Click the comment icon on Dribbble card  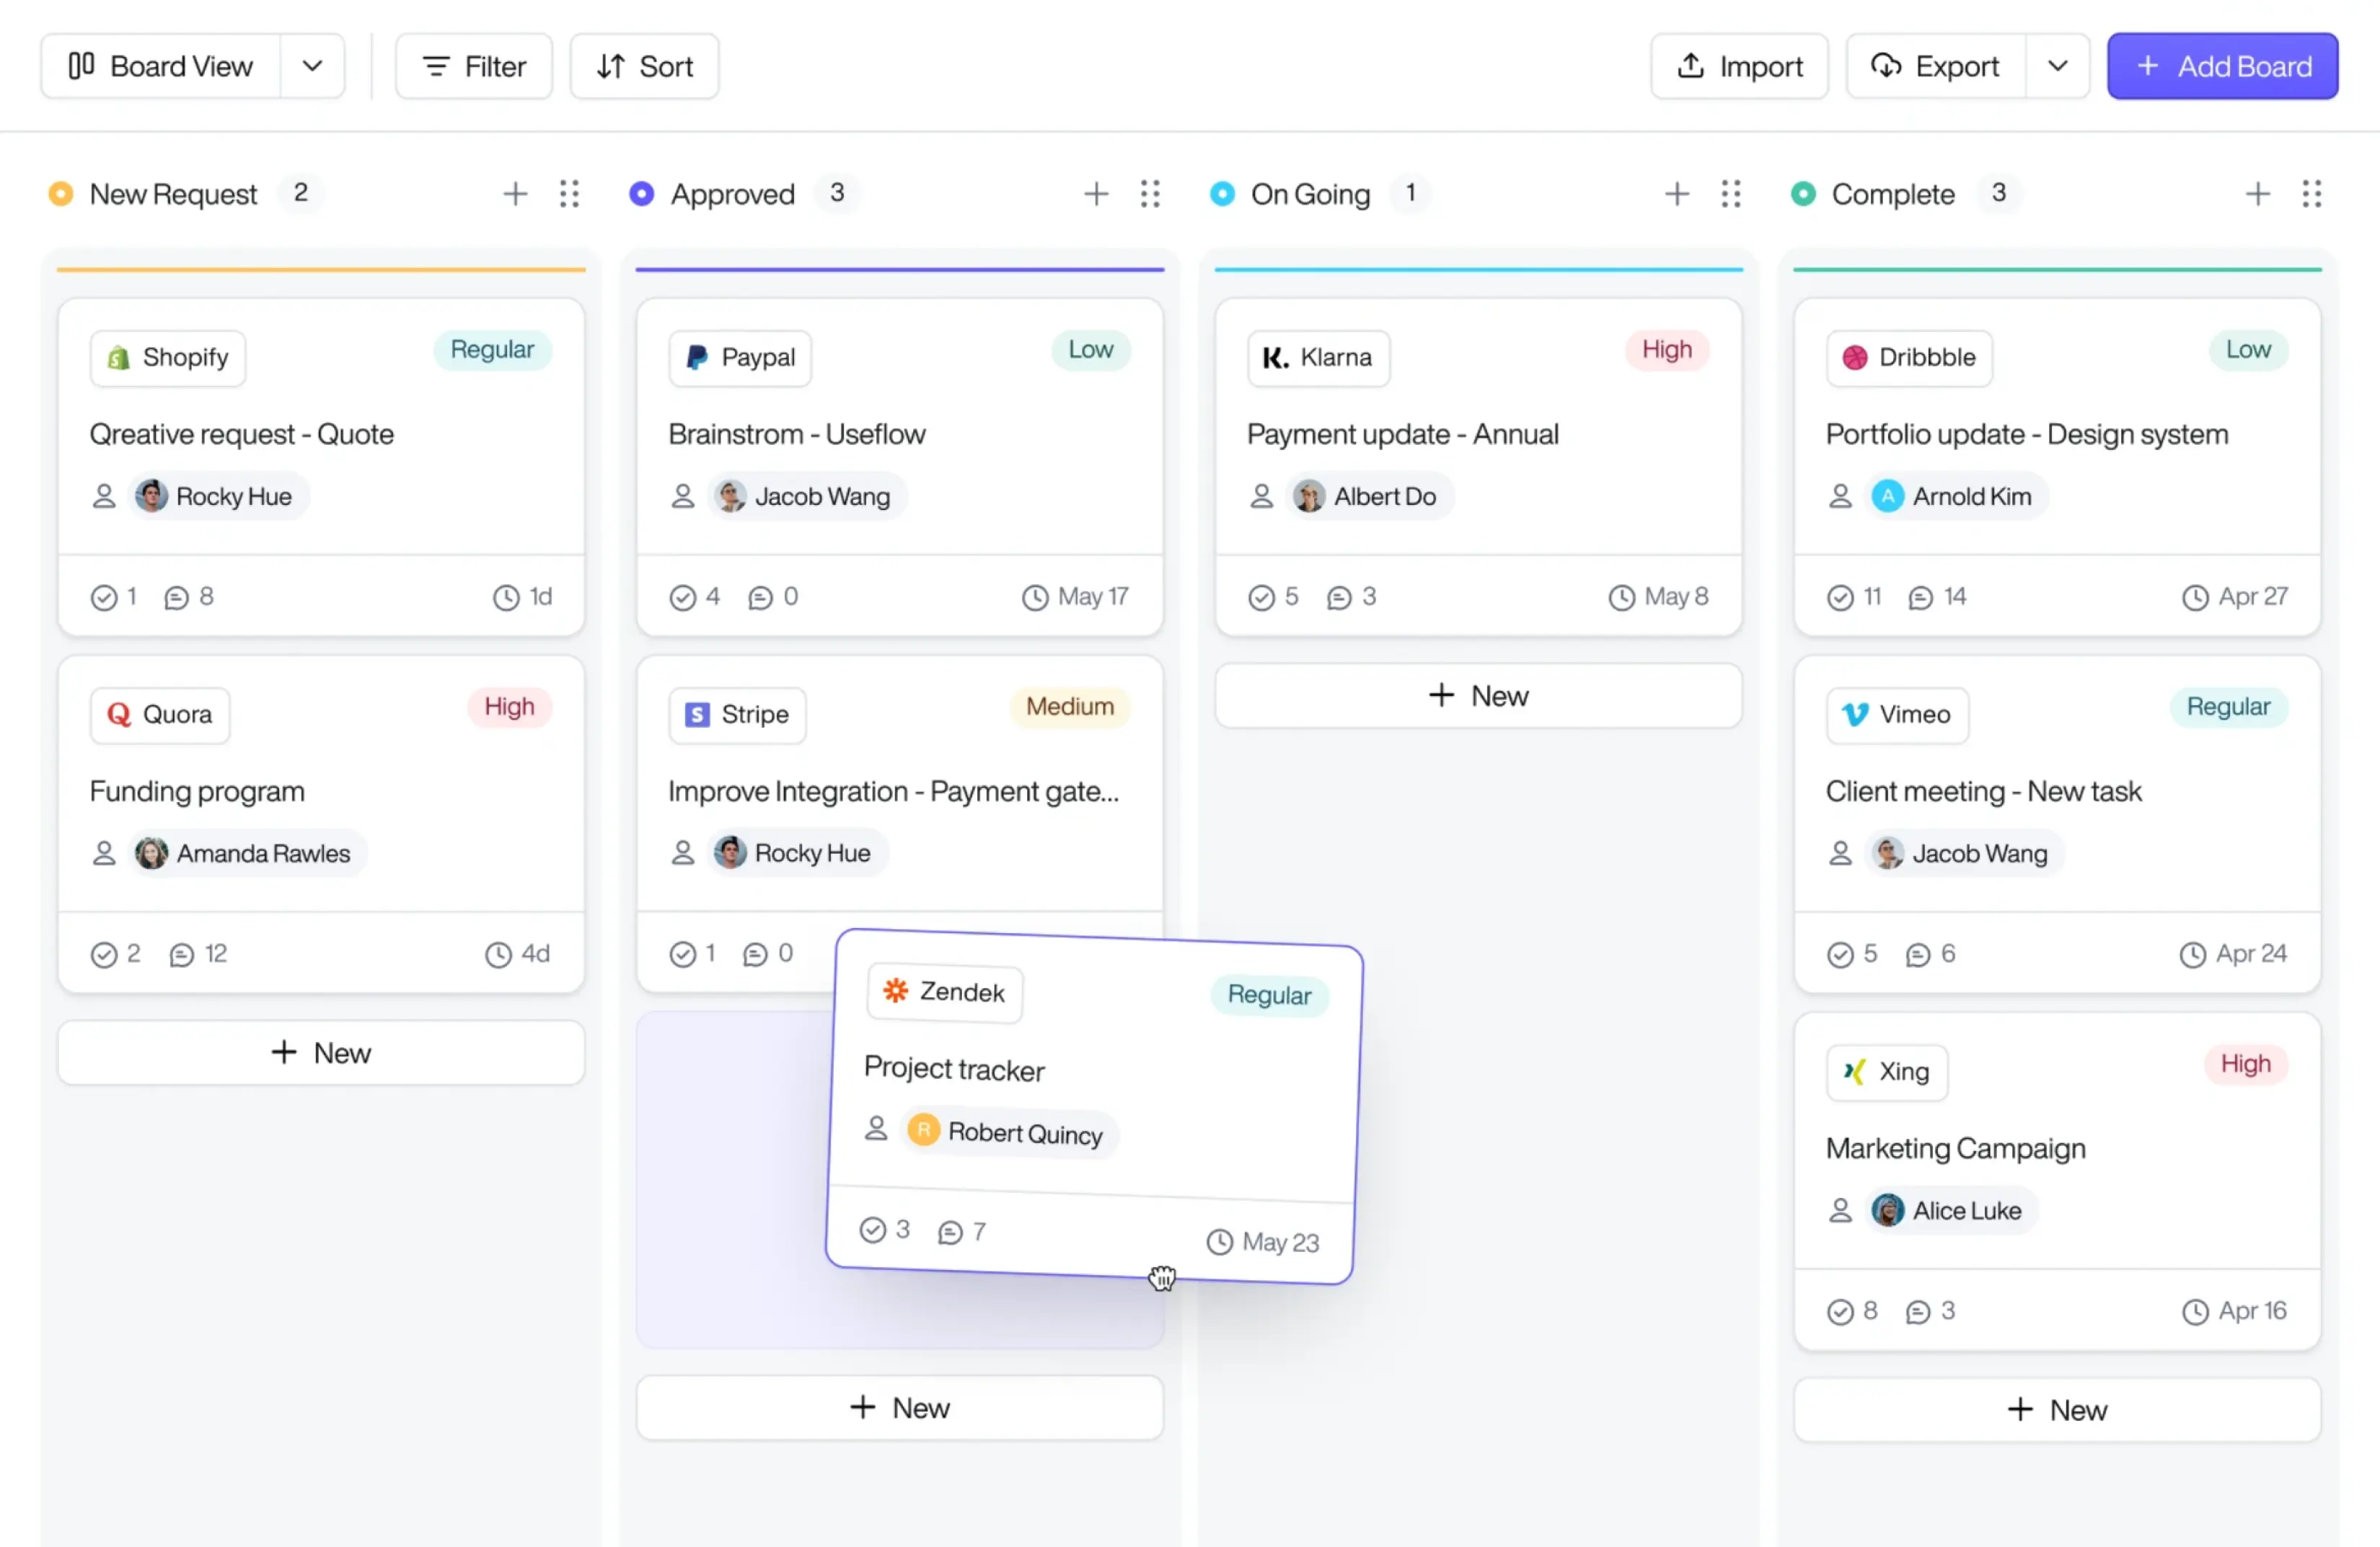[x=1920, y=597]
